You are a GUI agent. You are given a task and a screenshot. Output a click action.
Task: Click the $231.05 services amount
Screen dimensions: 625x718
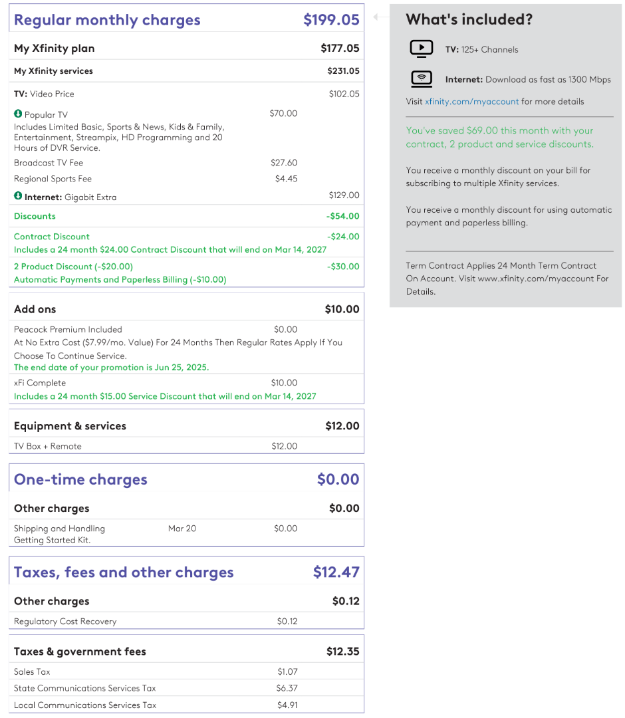343,71
